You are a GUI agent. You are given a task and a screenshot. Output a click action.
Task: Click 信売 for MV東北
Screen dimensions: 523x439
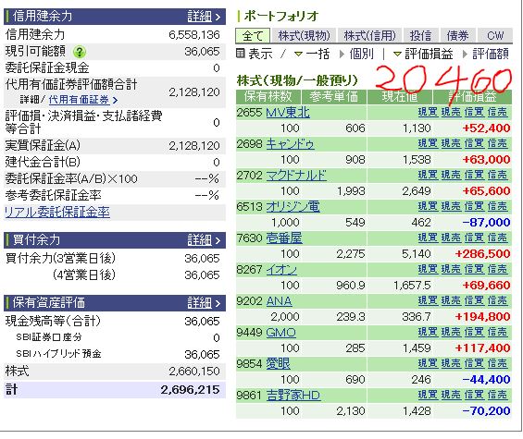[x=497, y=112]
